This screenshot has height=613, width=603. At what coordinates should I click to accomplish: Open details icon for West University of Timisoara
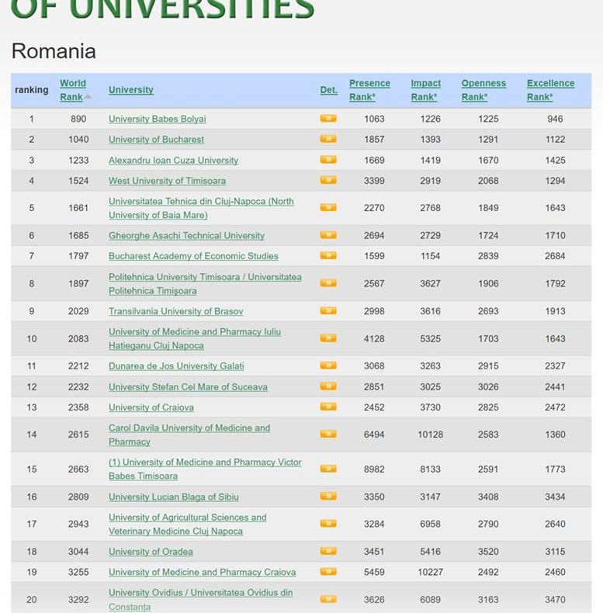click(x=328, y=180)
